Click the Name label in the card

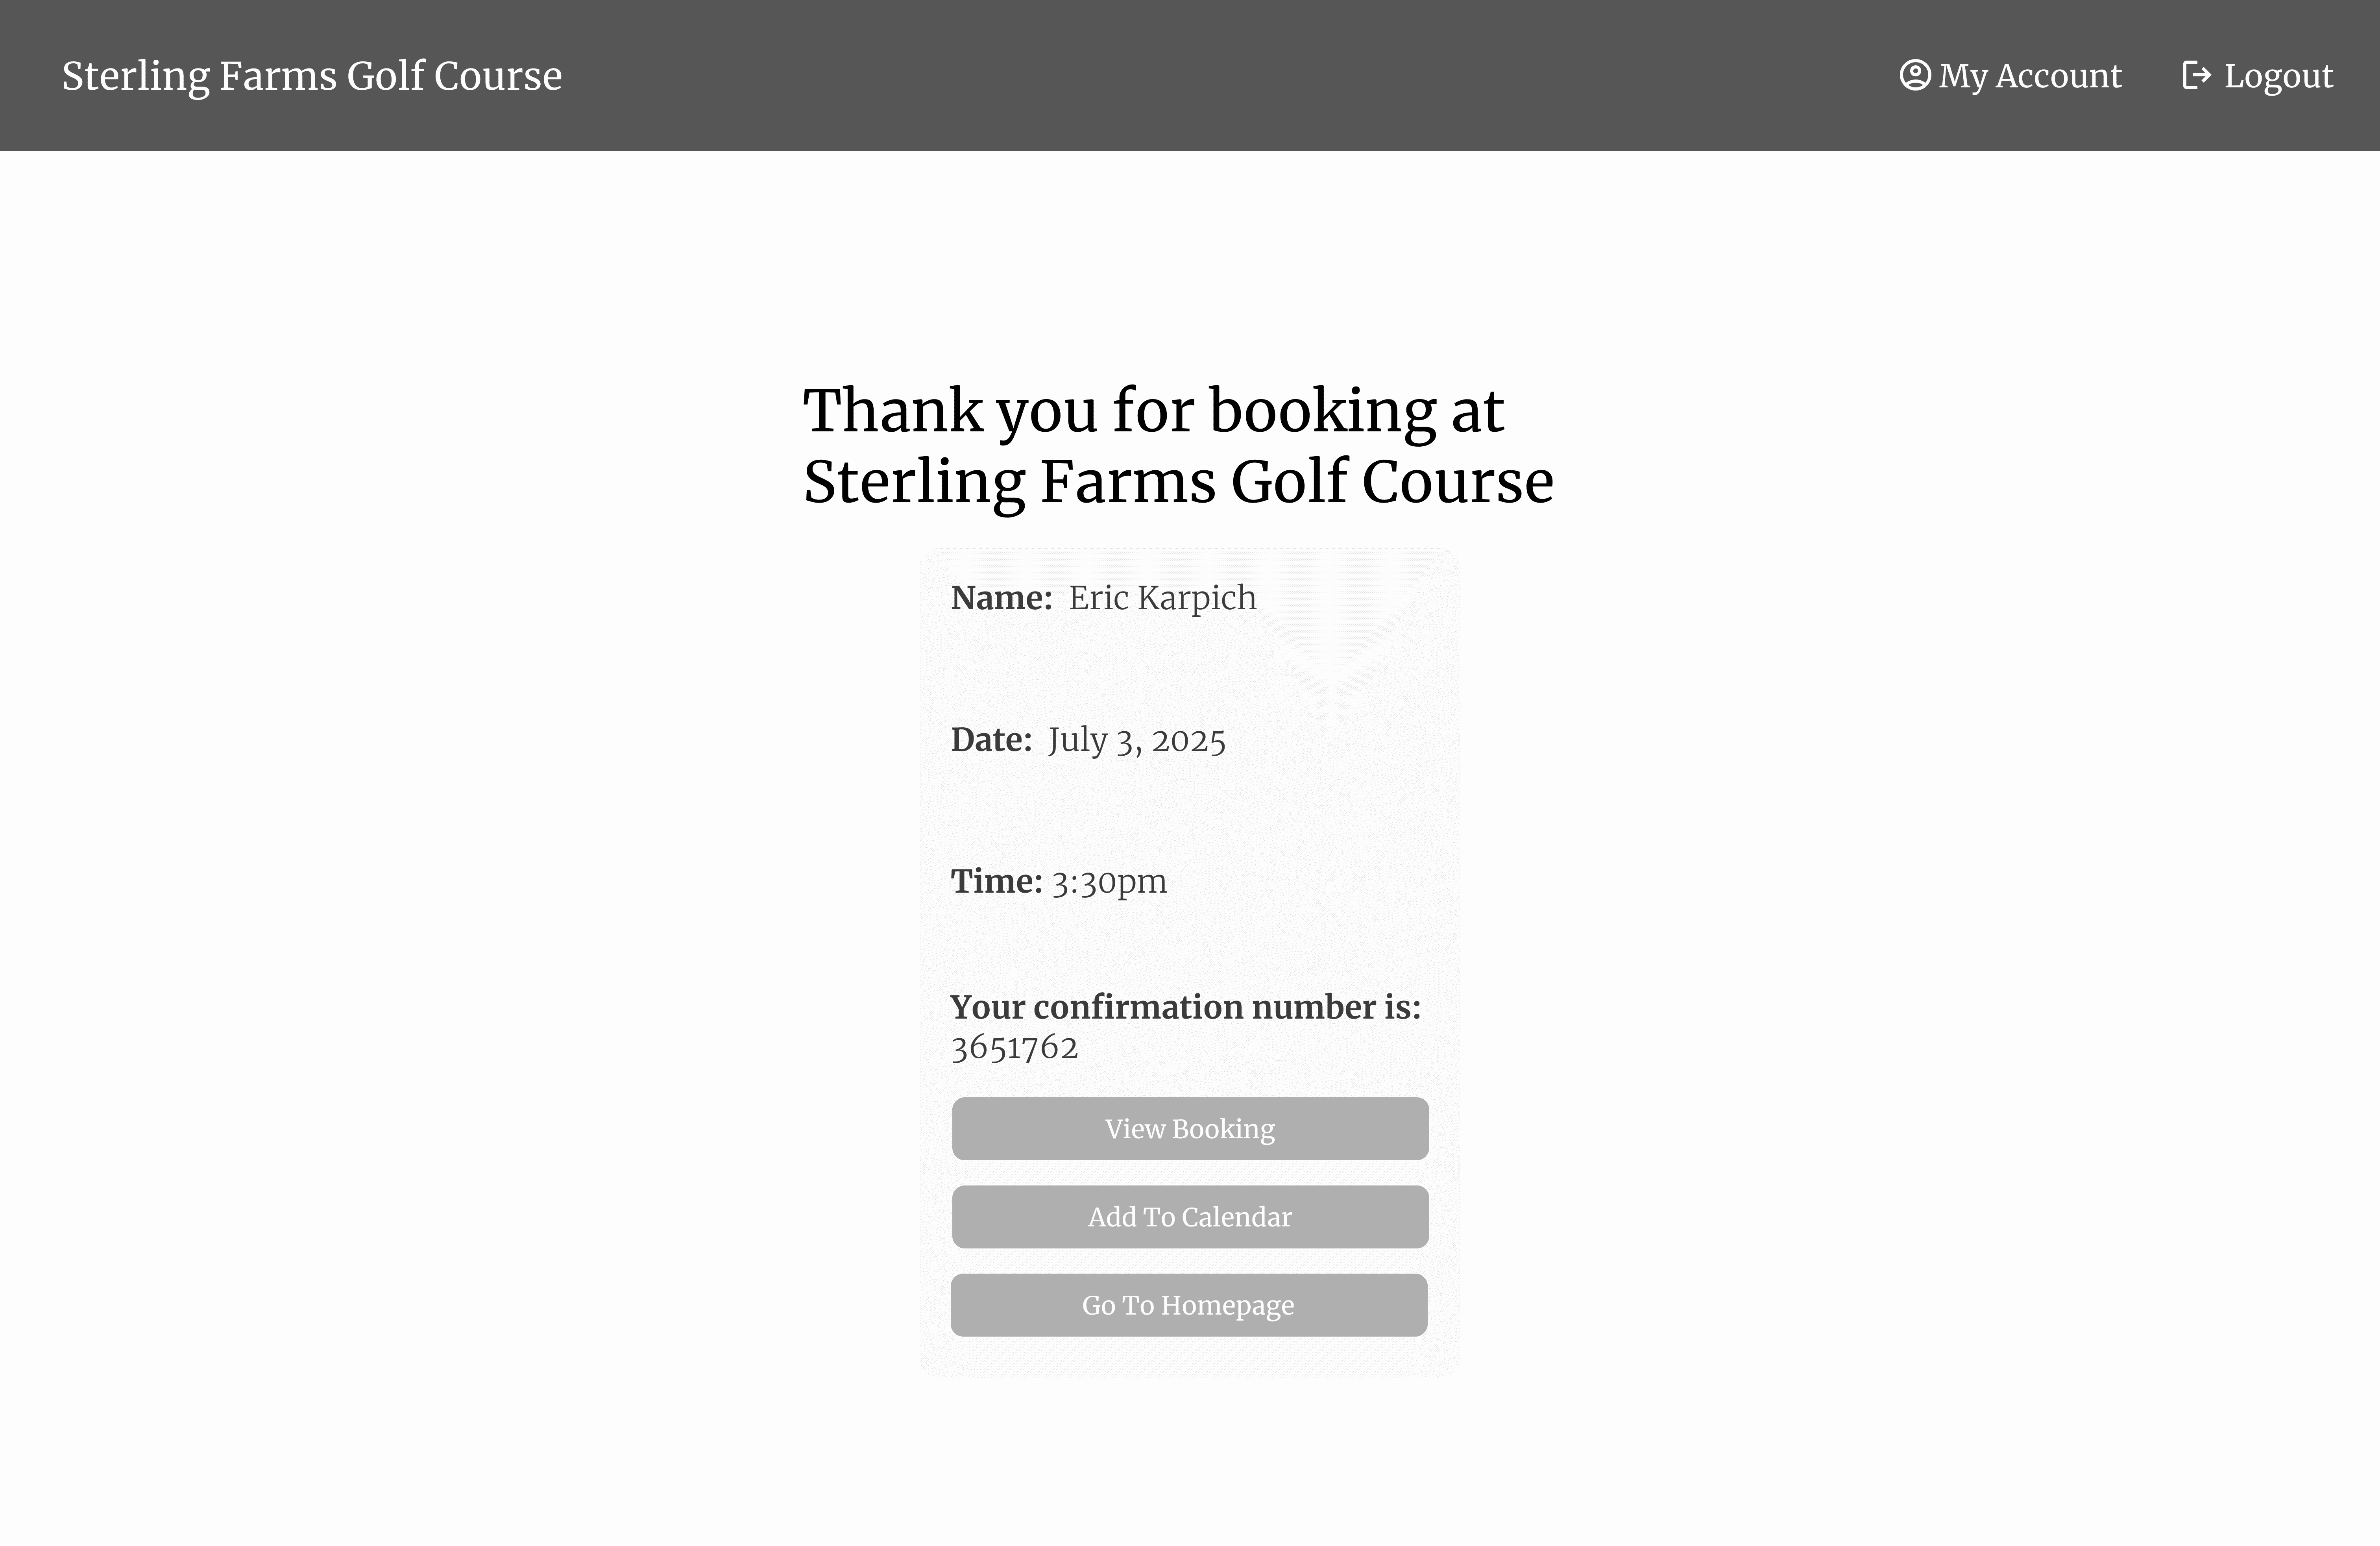[x=1001, y=597]
